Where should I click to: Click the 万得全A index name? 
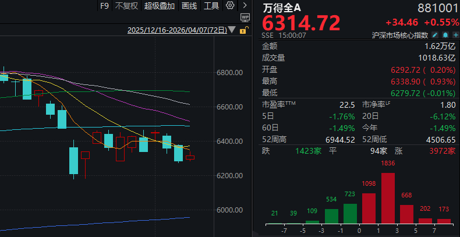(282, 8)
